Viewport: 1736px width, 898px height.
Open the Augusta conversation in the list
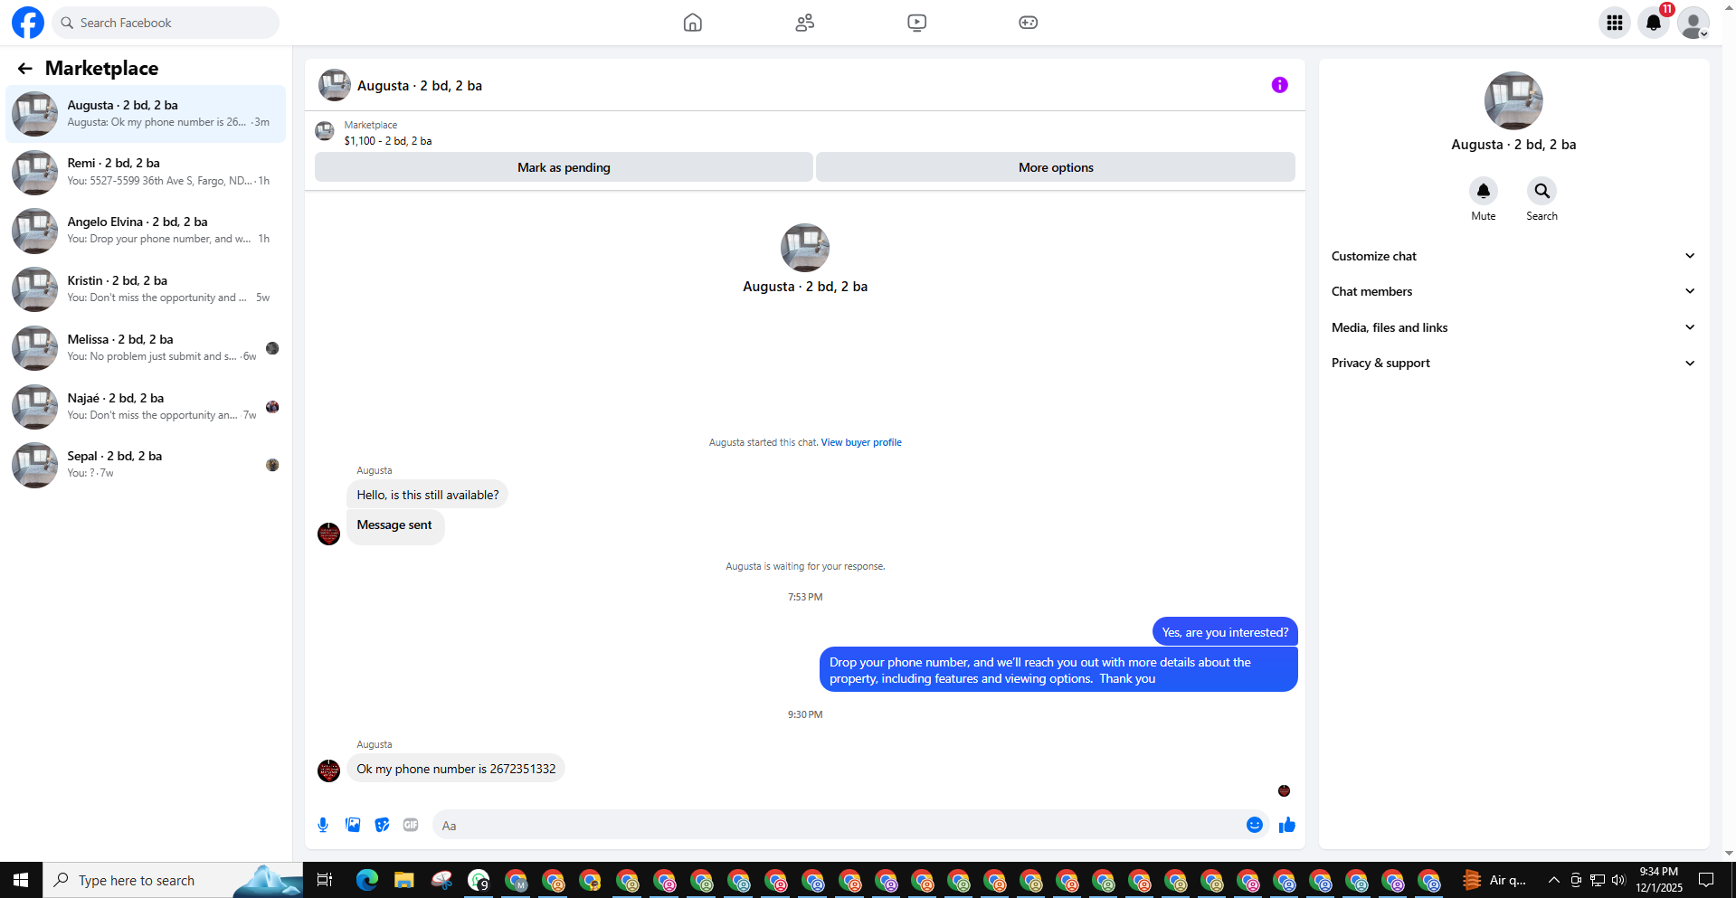point(146,114)
